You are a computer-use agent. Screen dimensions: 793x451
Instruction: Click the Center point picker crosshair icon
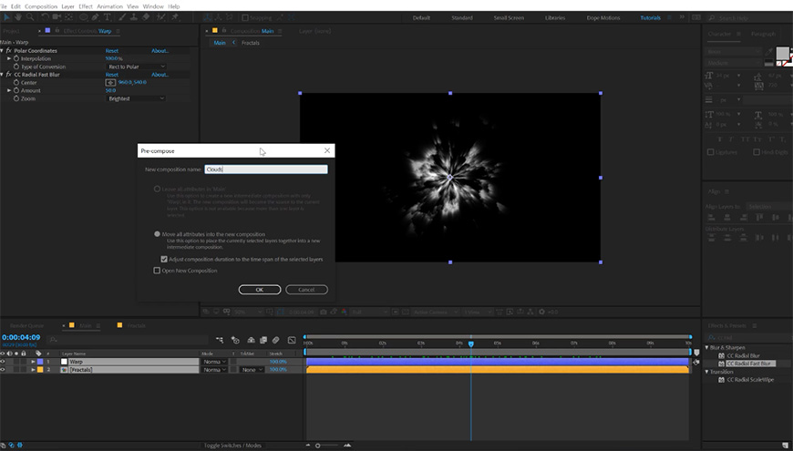pyautogui.click(x=110, y=82)
